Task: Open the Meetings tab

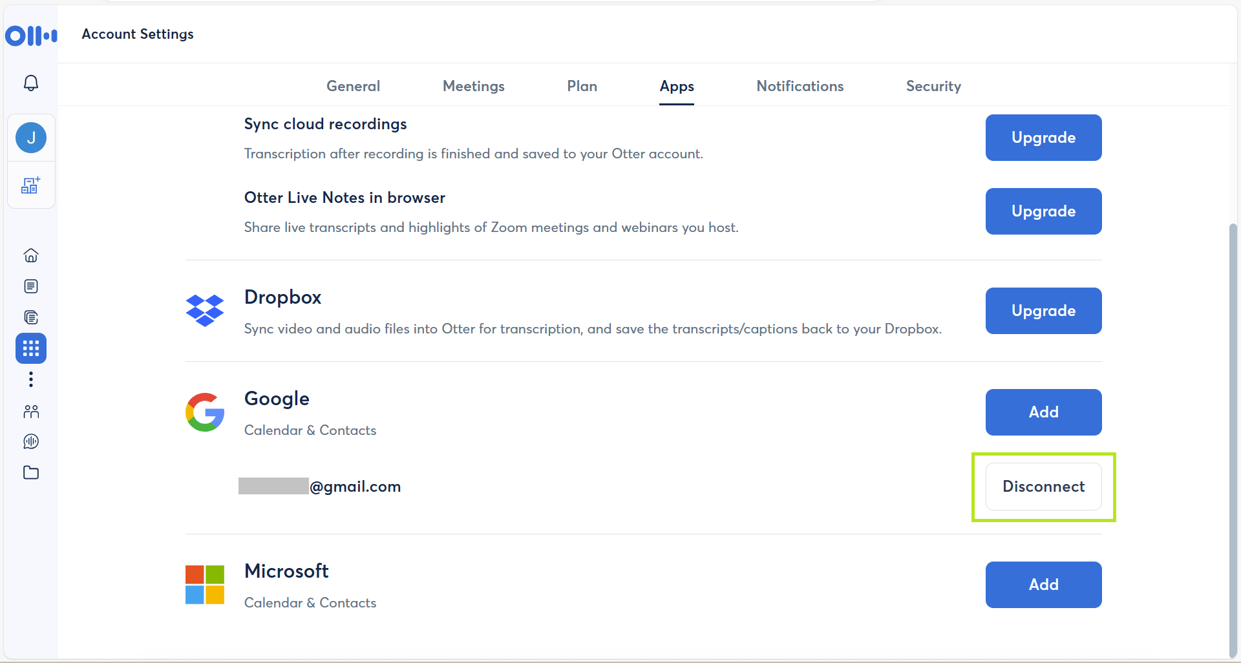Action: (473, 86)
